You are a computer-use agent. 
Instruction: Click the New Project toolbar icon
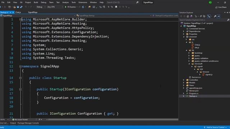pyautogui.click(x=10, y=7)
